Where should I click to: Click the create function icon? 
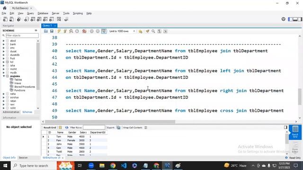coord(52,19)
